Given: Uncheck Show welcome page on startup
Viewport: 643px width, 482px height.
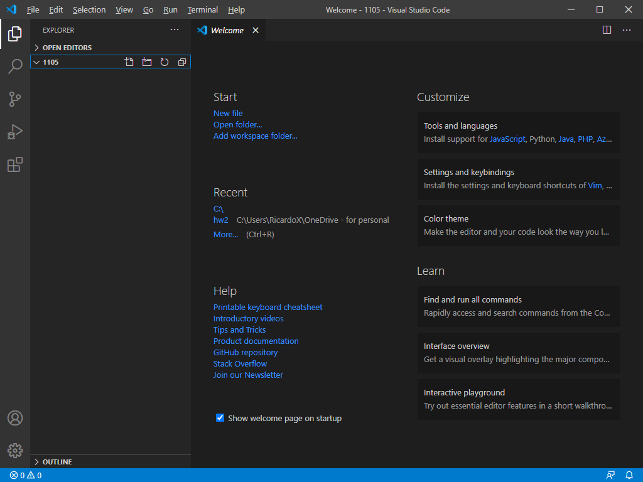Looking at the screenshot, I should tap(220, 418).
